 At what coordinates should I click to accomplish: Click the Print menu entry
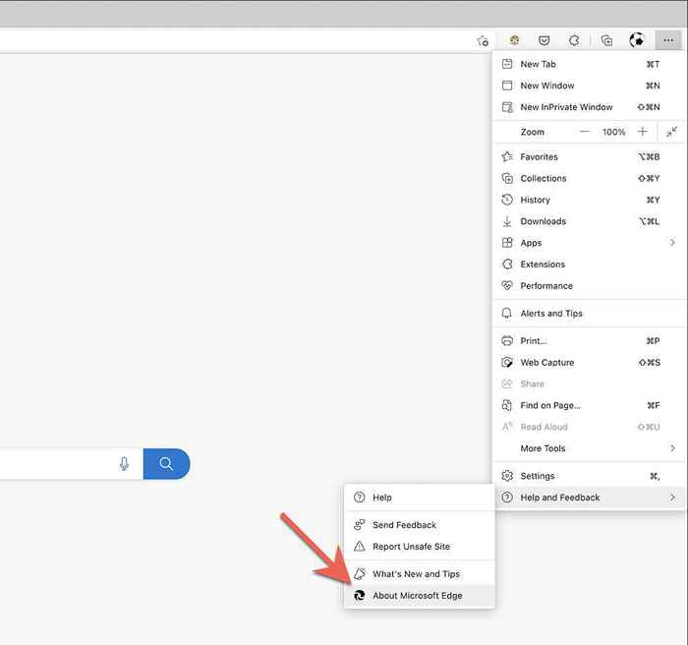point(589,341)
